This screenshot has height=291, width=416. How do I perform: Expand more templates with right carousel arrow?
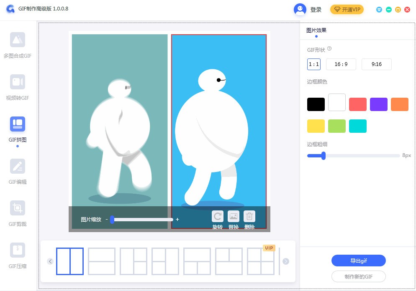(285, 261)
